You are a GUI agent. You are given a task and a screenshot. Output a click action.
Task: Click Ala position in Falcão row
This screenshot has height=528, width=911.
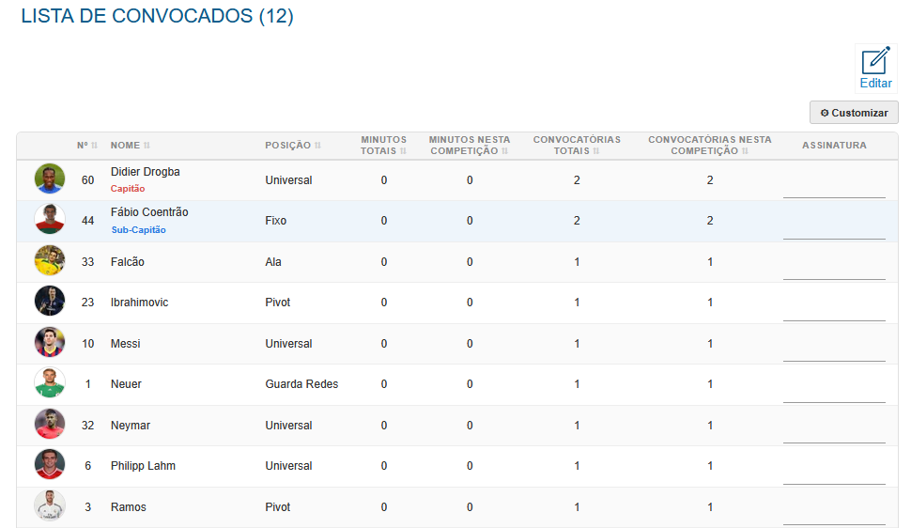[x=273, y=262]
